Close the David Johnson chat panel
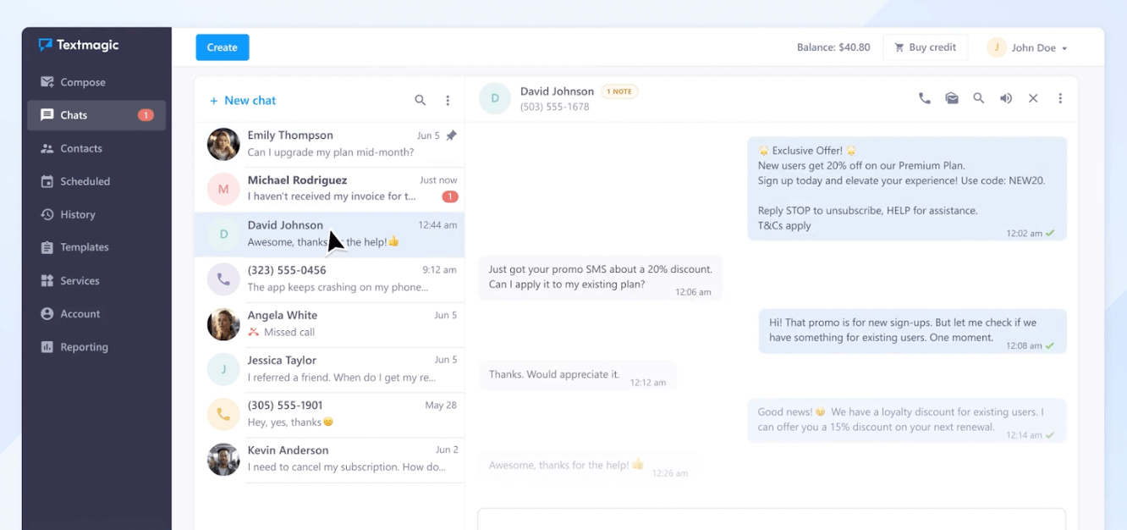 (x=1033, y=98)
